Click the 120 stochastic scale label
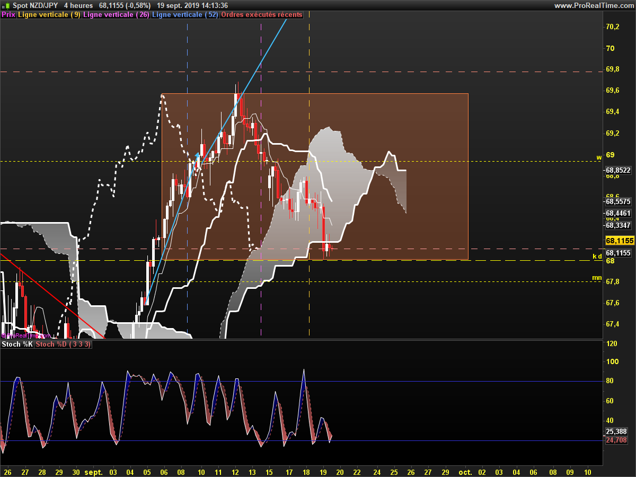Viewport: 636px width, 477px height. (x=612, y=344)
